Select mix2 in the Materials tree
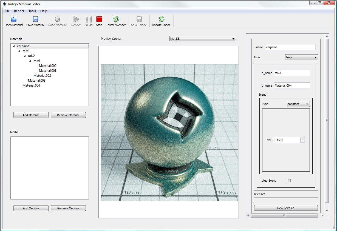This screenshot has width=337, height=231. pyautogui.click(x=31, y=56)
